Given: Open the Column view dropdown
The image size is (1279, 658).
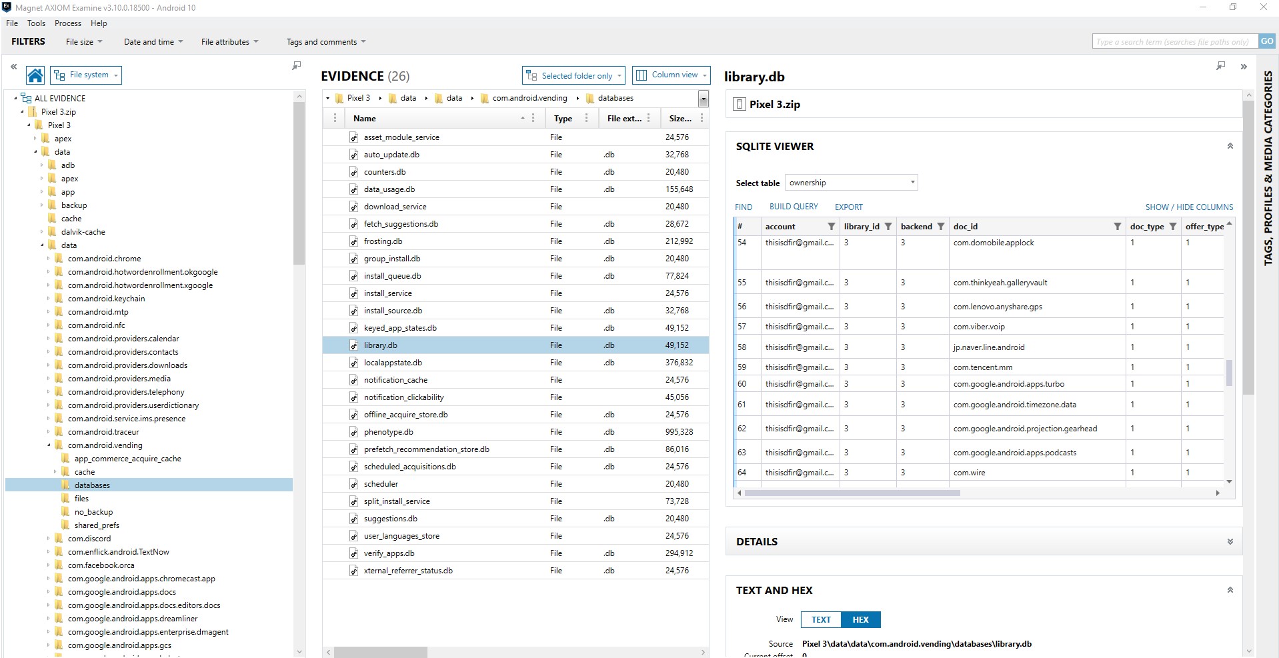Looking at the screenshot, I should click(x=672, y=75).
